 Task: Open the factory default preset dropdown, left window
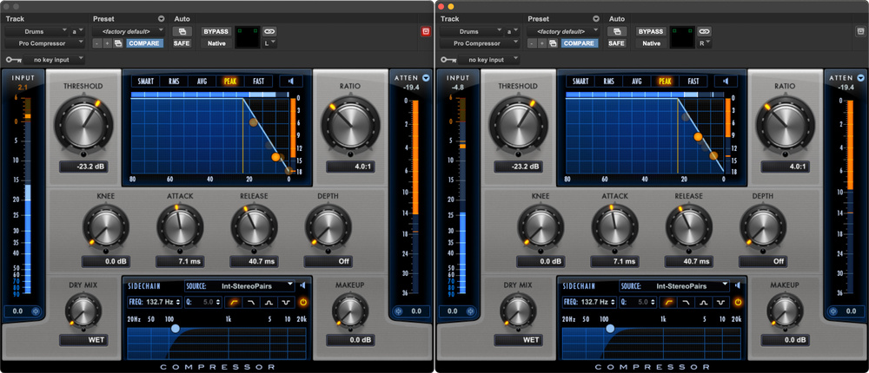coord(128,31)
